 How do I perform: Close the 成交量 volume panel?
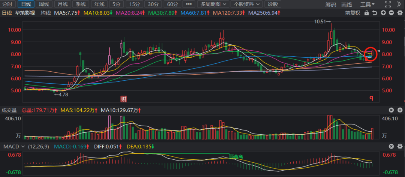(x=391, y=110)
